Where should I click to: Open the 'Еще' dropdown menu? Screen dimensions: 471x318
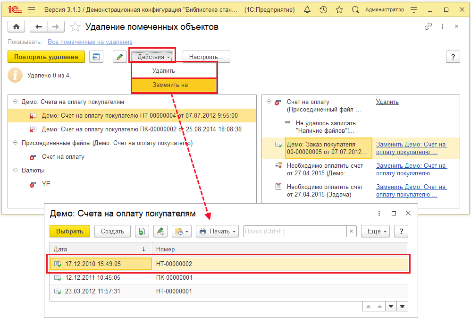point(376,232)
